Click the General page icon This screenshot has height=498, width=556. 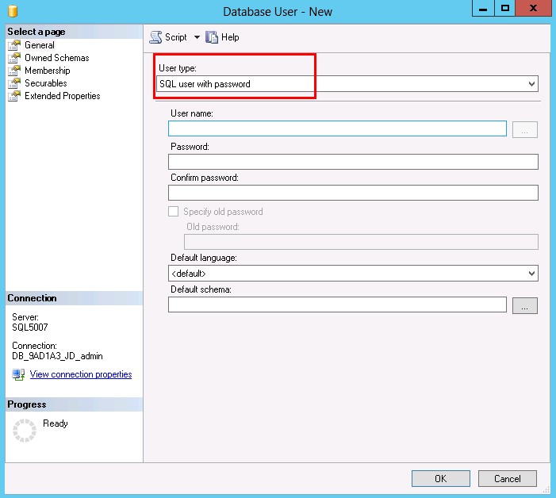click(x=14, y=45)
